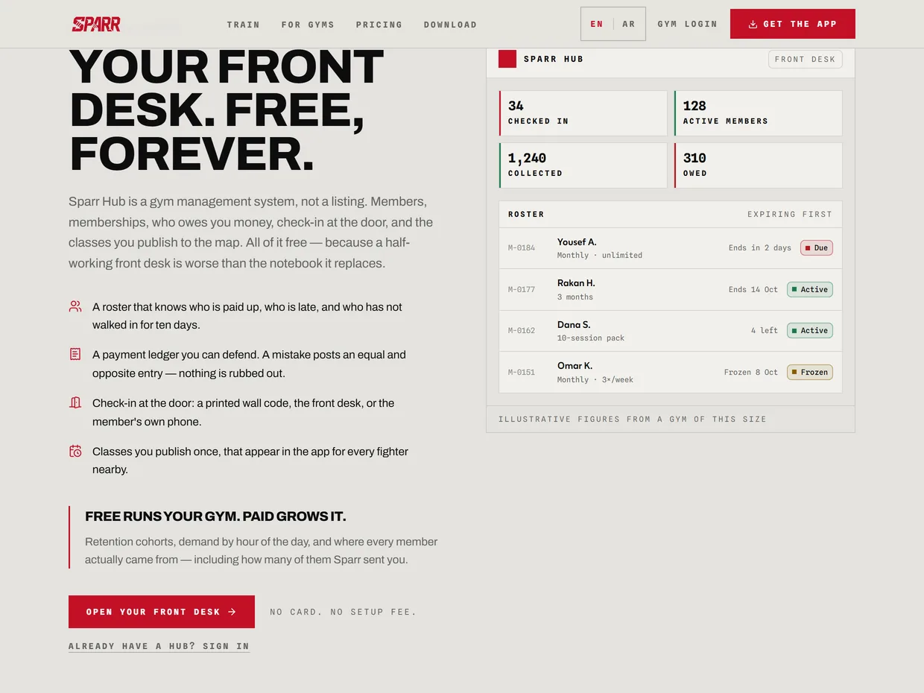Open the Train menu item
This screenshot has height=693, width=924.
(x=244, y=25)
